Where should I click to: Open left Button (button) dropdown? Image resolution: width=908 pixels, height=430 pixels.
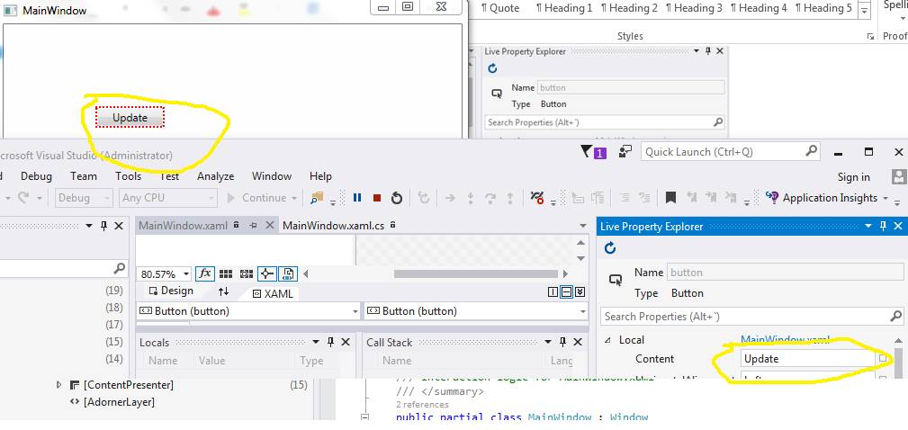(355, 311)
